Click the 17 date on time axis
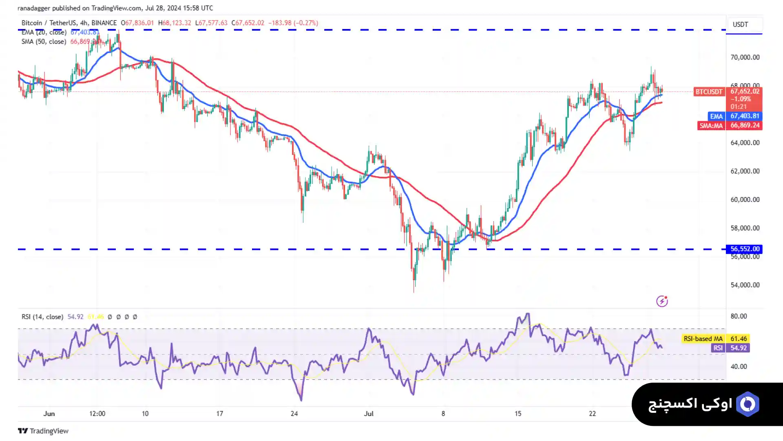Image resolution: width=783 pixels, height=441 pixels. 219,414
